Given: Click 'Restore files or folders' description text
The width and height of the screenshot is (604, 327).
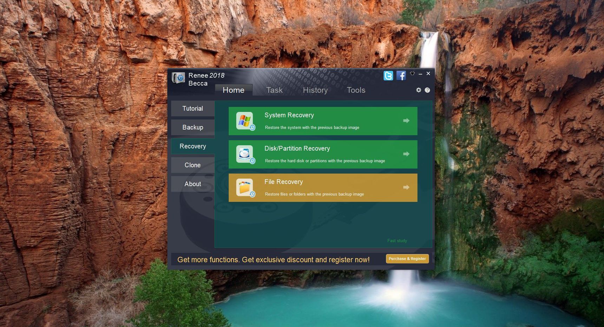Looking at the screenshot, I should point(314,194).
